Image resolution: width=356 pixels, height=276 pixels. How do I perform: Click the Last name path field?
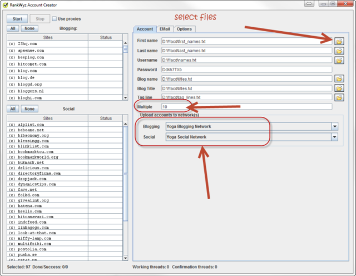tap(246, 51)
